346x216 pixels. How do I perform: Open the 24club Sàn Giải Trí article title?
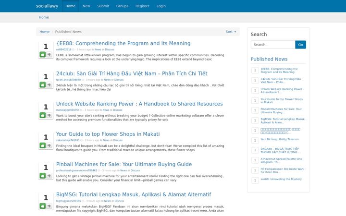pos(132,73)
